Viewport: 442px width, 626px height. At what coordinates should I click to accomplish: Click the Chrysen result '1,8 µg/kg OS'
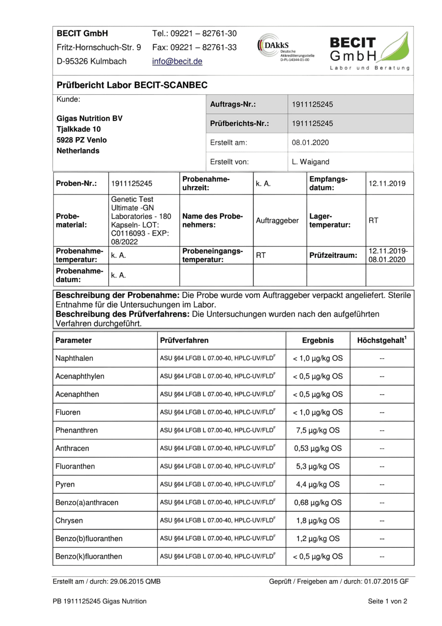(x=318, y=521)
